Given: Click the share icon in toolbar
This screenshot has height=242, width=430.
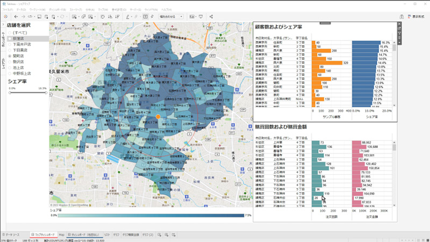Looking at the screenshot, I should coord(211,17).
